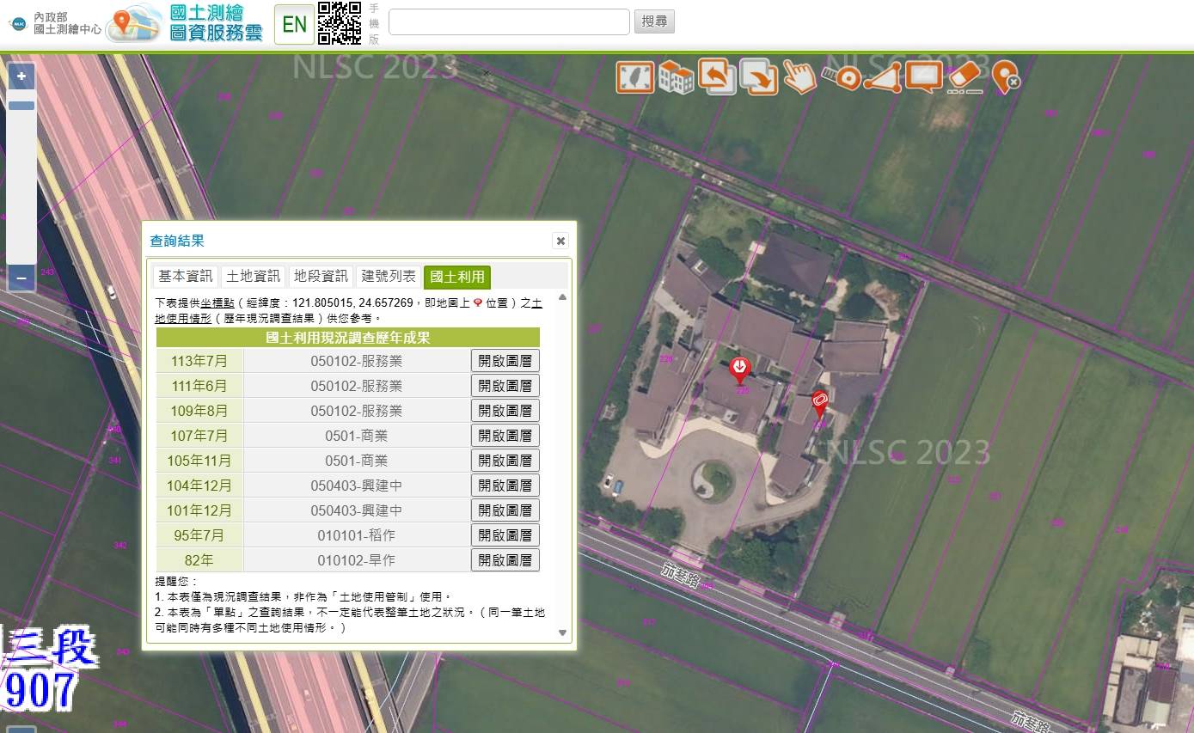The width and height of the screenshot is (1194, 733).
Task: Click the remove location marker icon
Action: 1005,77
